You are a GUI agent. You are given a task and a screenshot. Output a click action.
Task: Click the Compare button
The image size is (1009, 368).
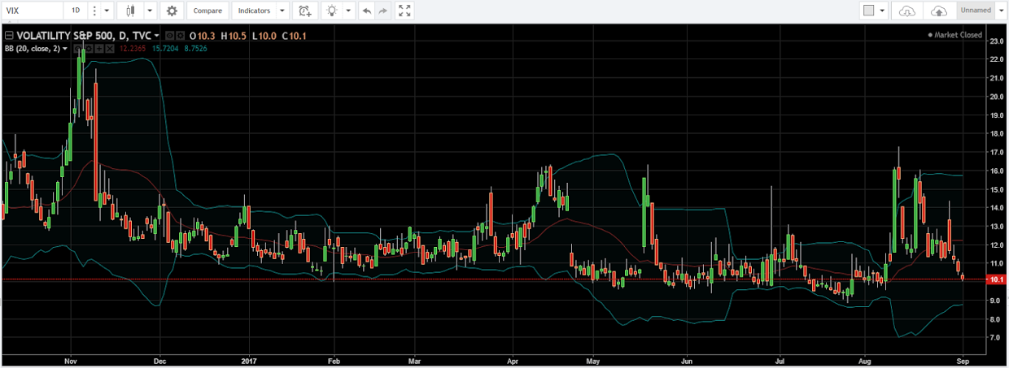point(207,11)
